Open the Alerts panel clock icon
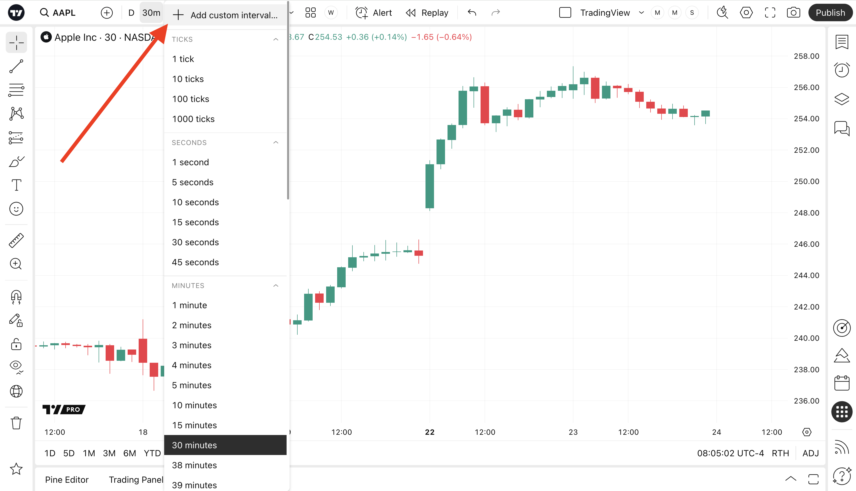Viewport: 856px width, 491px height. coord(842,70)
